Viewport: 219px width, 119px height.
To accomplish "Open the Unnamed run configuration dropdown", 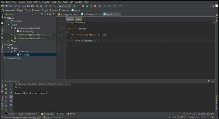I will tap(65, 6).
